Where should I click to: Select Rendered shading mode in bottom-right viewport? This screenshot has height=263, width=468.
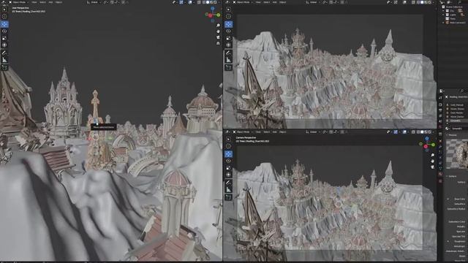[430, 131]
